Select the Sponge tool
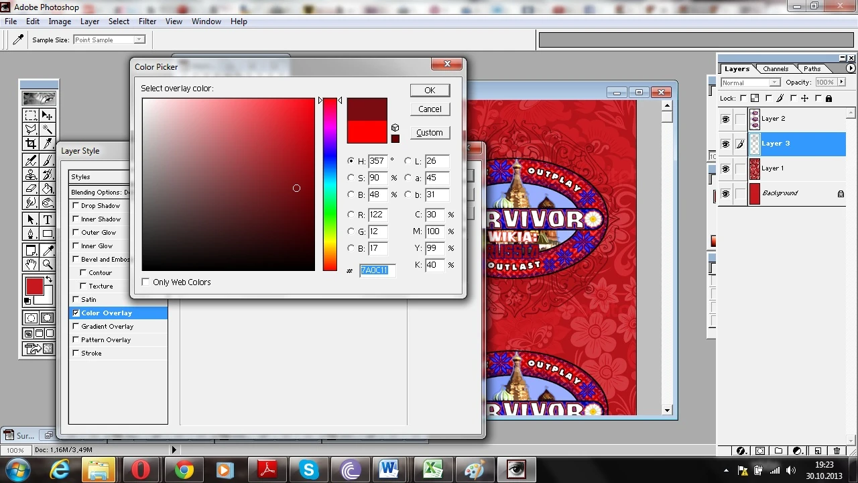The width and height of the screenshot is (858, 483). (x=47, y=203)
